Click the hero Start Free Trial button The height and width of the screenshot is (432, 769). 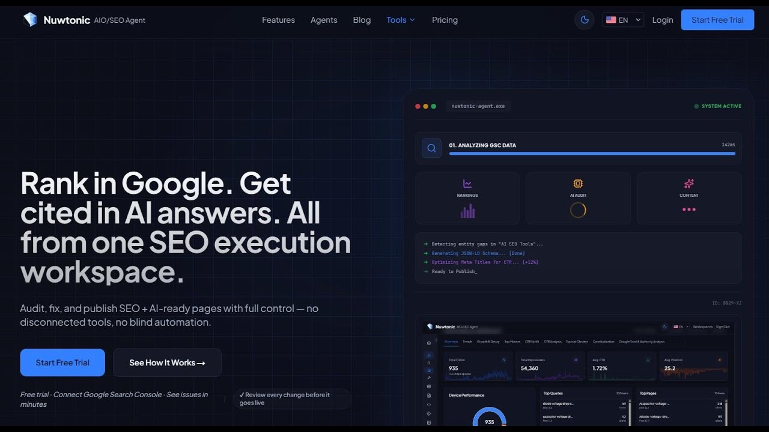click(62, 362)
